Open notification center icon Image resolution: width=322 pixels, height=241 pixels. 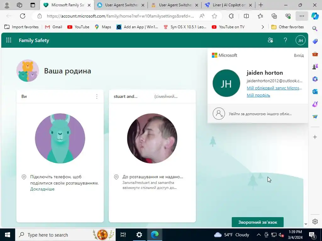312,235
